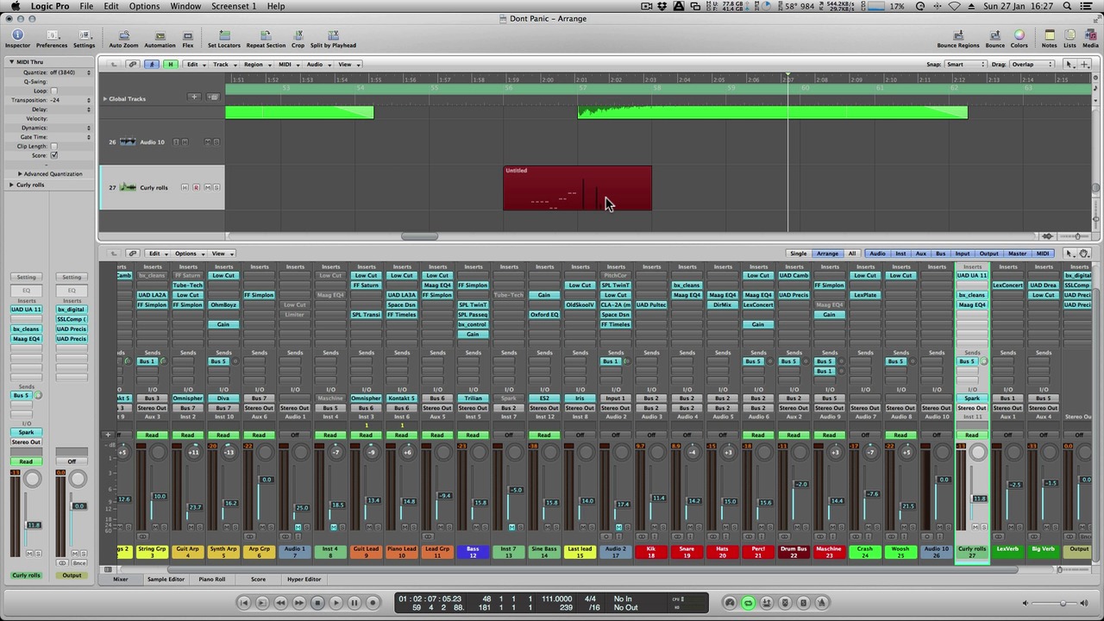The width and height of the screenshot is (1104, 621).
Task: Open the Settings toolbar icon
Action: tap(84, 39)
